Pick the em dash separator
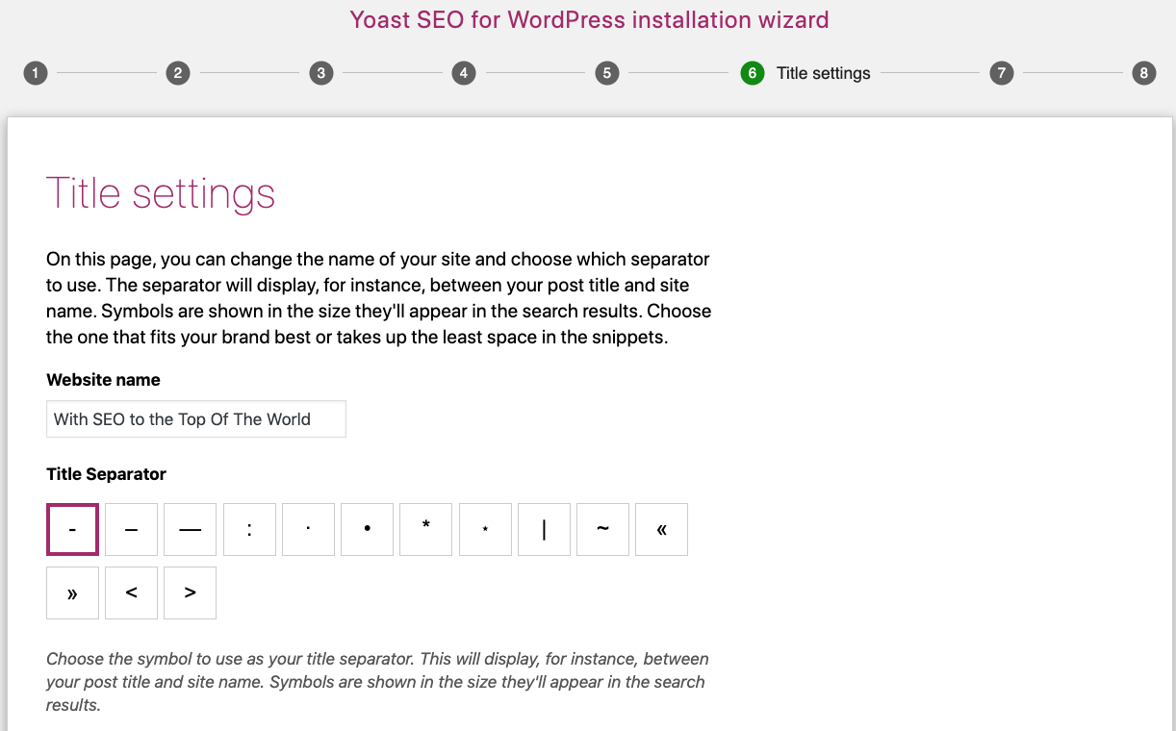The height and width of the screenshot is (731, 1176). click(190, 530)
